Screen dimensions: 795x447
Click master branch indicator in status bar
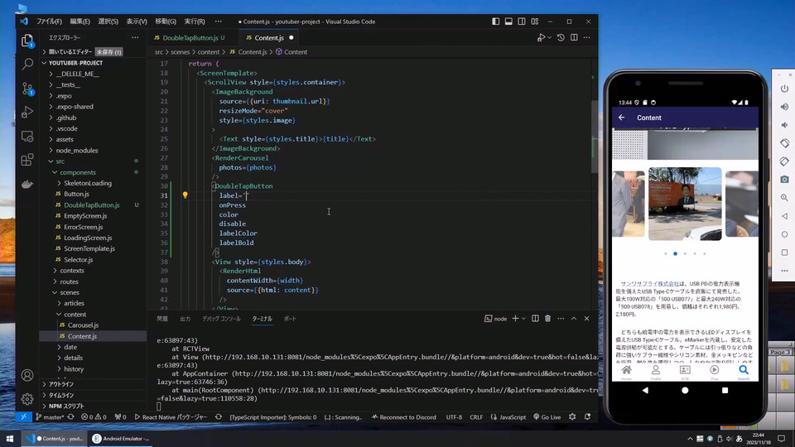click(50, 417)
